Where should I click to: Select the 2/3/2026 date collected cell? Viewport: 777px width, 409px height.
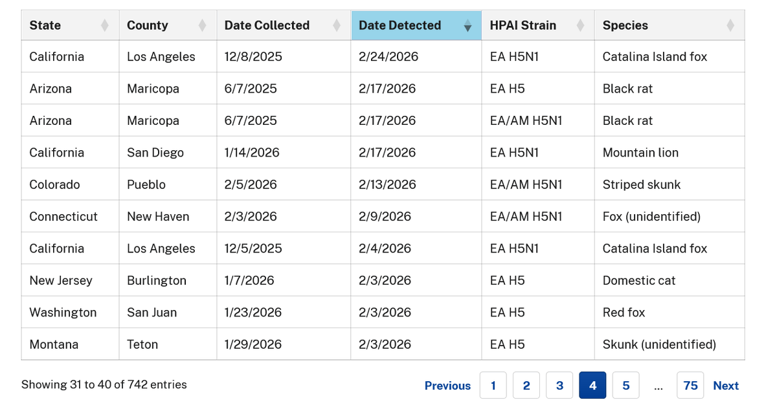tap(284, 216)
